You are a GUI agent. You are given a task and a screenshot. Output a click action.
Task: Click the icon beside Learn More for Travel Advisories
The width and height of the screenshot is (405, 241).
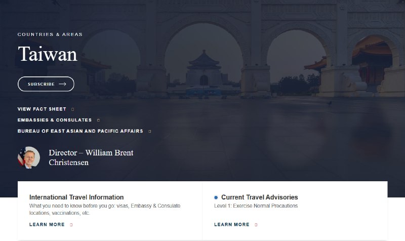coord(256,225)
